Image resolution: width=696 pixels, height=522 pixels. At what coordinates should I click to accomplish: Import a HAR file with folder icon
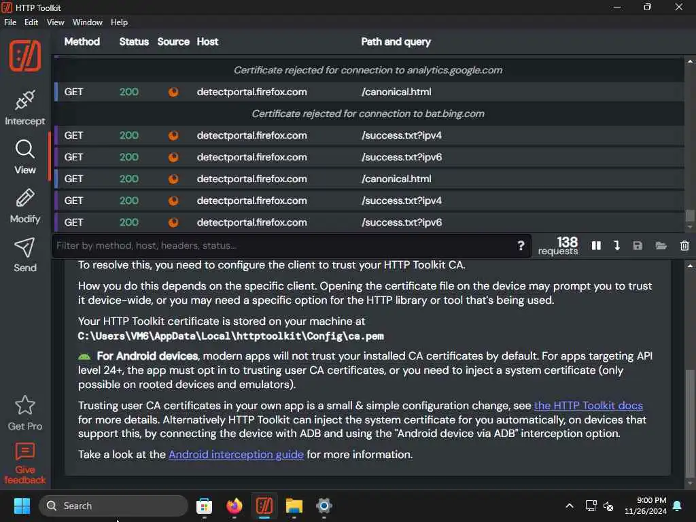(661, 245)
